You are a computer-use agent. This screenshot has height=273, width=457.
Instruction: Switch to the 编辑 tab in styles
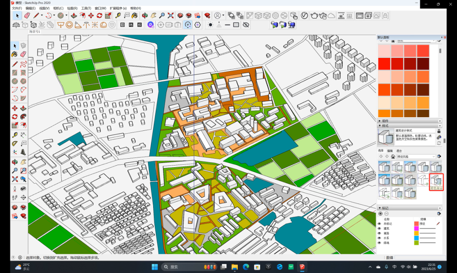390,151
